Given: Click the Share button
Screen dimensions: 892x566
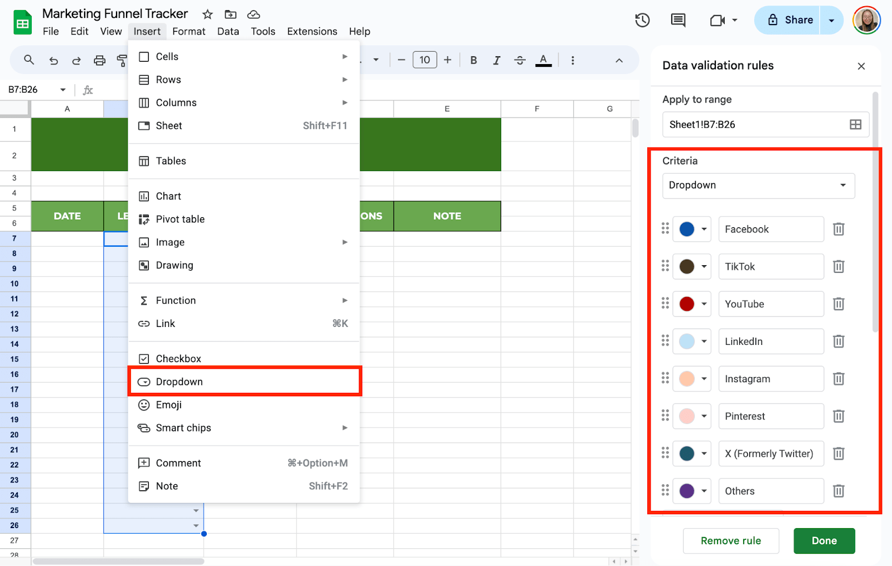Looking at the screenshot, I should click(x=787, y=21).
